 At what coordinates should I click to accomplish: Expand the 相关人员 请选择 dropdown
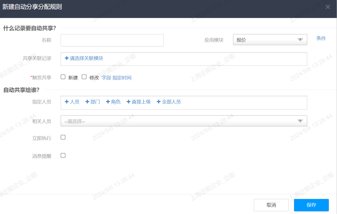click(184, 121)
